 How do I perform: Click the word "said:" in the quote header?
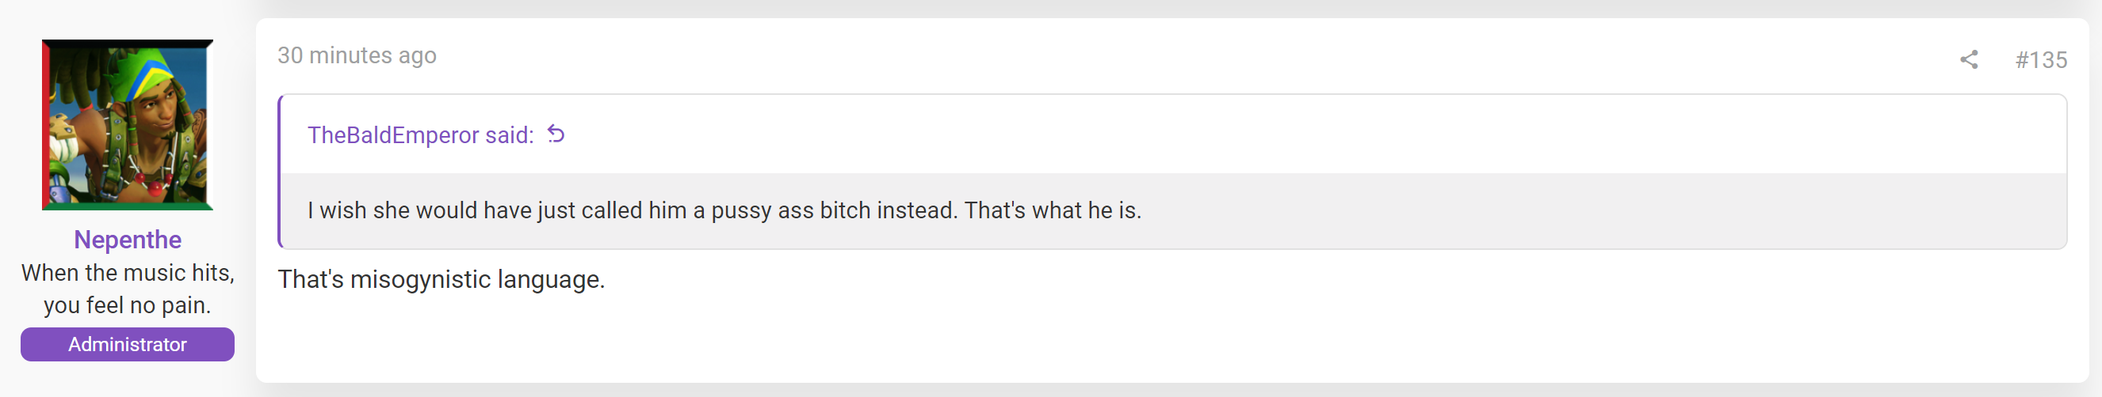(509, 134)
